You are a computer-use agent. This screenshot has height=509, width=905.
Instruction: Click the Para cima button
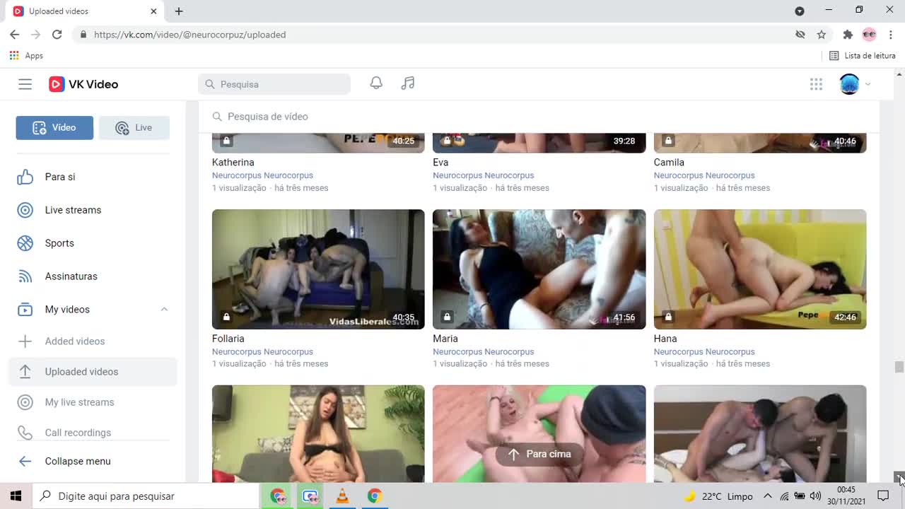click(539, 454)
